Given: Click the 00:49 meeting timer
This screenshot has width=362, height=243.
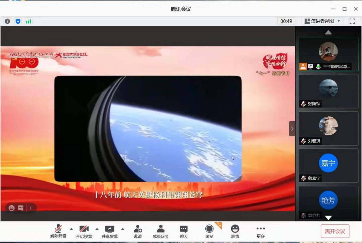Looking at the screenshot, I should pos(286,21).
